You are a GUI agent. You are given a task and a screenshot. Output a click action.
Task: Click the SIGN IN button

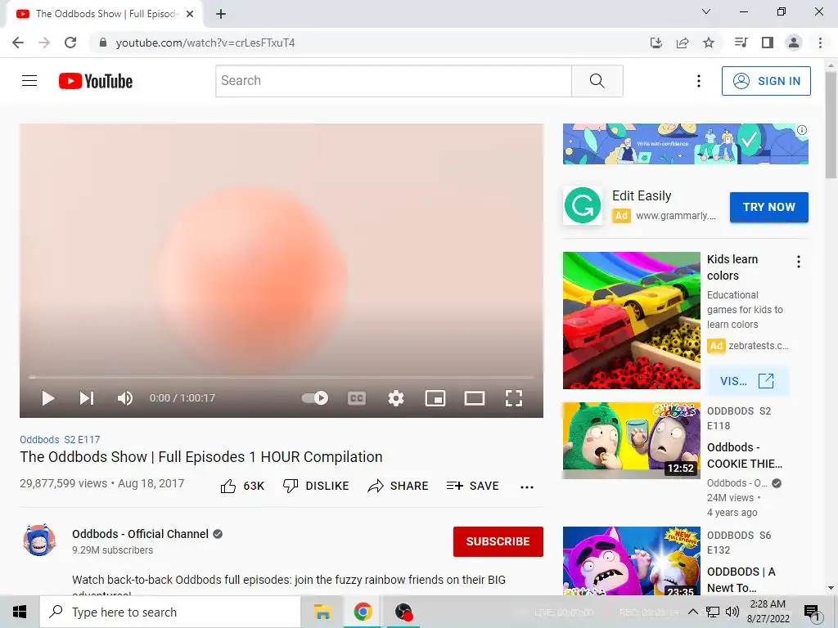766,81
